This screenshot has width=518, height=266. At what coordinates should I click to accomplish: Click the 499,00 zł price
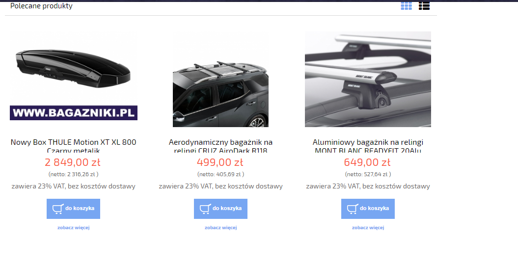pos(220,162)
